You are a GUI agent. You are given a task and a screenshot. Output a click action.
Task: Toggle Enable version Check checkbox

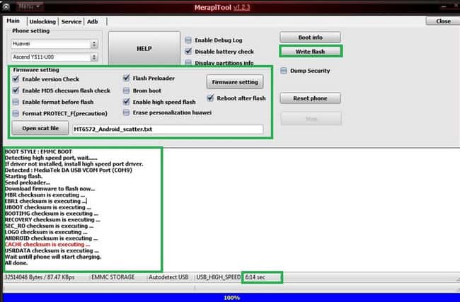coord(16,79)
